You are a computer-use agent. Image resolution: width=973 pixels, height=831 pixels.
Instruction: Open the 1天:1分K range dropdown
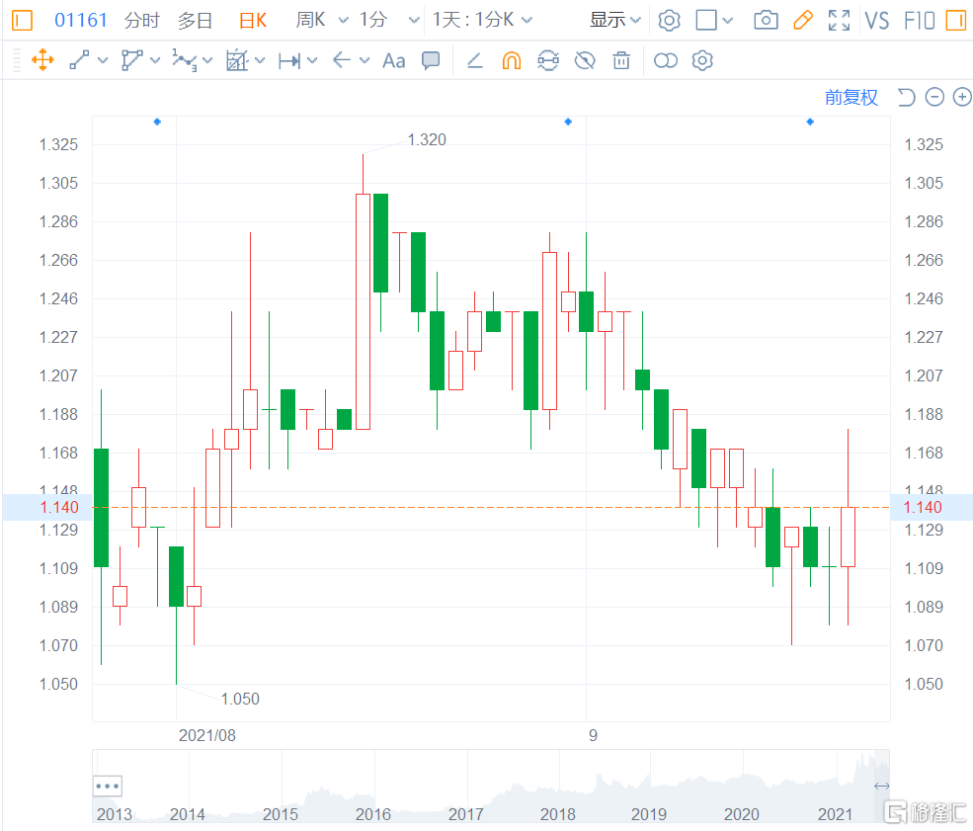(x=482, y=21)
